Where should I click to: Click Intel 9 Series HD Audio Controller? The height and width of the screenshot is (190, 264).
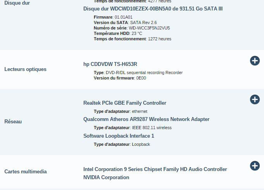[x=155, y=169]
